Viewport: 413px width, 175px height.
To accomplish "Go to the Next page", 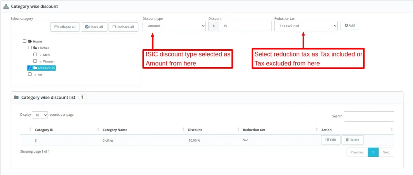I will coord(386,152).
